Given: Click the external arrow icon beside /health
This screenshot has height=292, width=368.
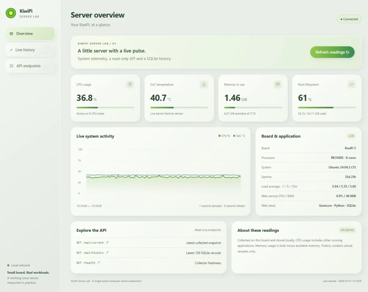Looking at the screenshot, I should click(x=98, y=262).
